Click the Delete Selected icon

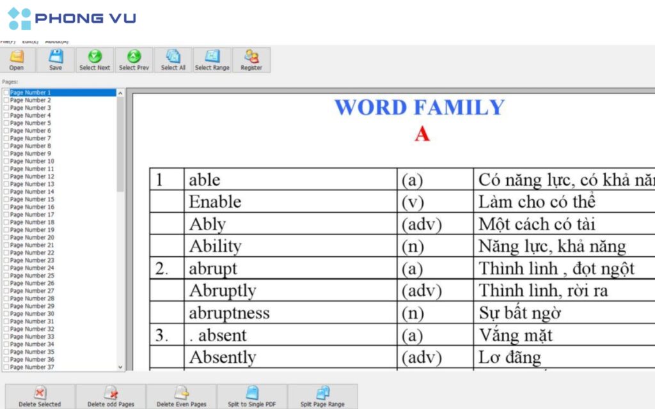pos(40,396)
